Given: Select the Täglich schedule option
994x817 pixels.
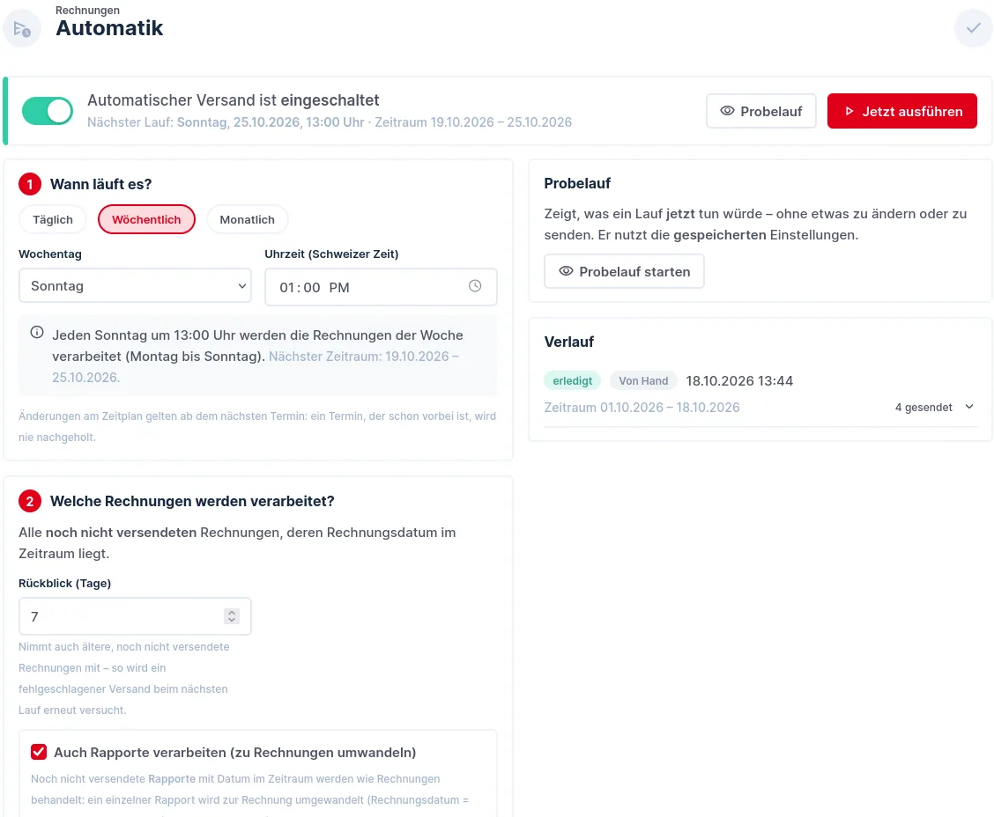Looking at the screenshot, I should (x=53, y=220).
